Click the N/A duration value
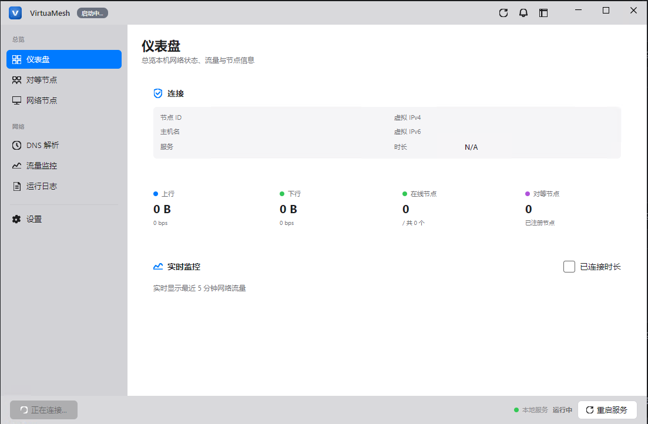Image resolution: width=648 pixels, height=424 pixels. point(471,147)
